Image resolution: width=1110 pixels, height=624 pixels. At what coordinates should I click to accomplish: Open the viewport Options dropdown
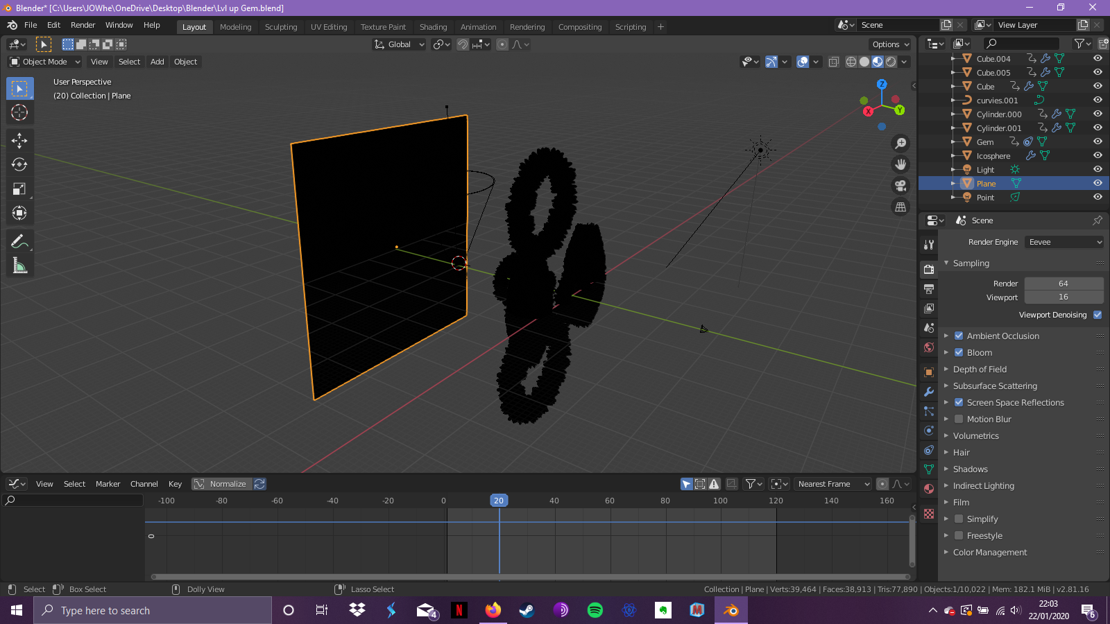coord(891,44)
